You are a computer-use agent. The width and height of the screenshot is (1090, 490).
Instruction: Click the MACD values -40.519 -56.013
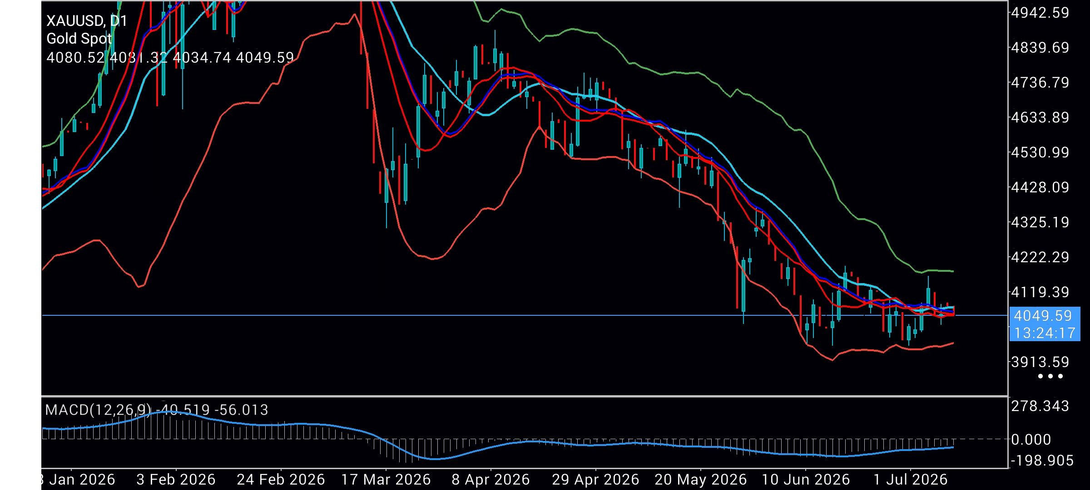[212, 410]
